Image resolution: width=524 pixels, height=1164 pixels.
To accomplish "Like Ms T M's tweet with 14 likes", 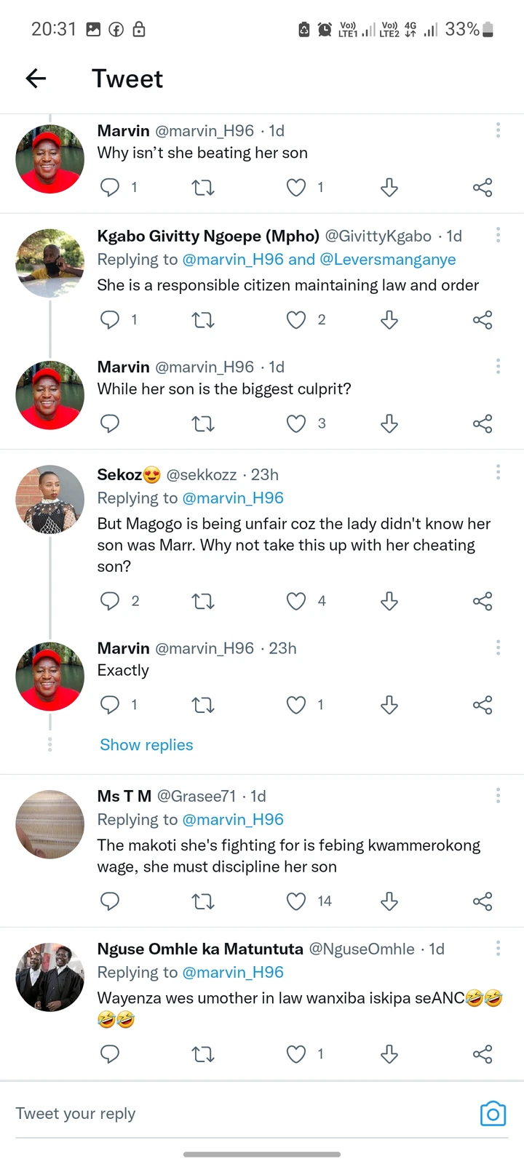I will point(296,901).
